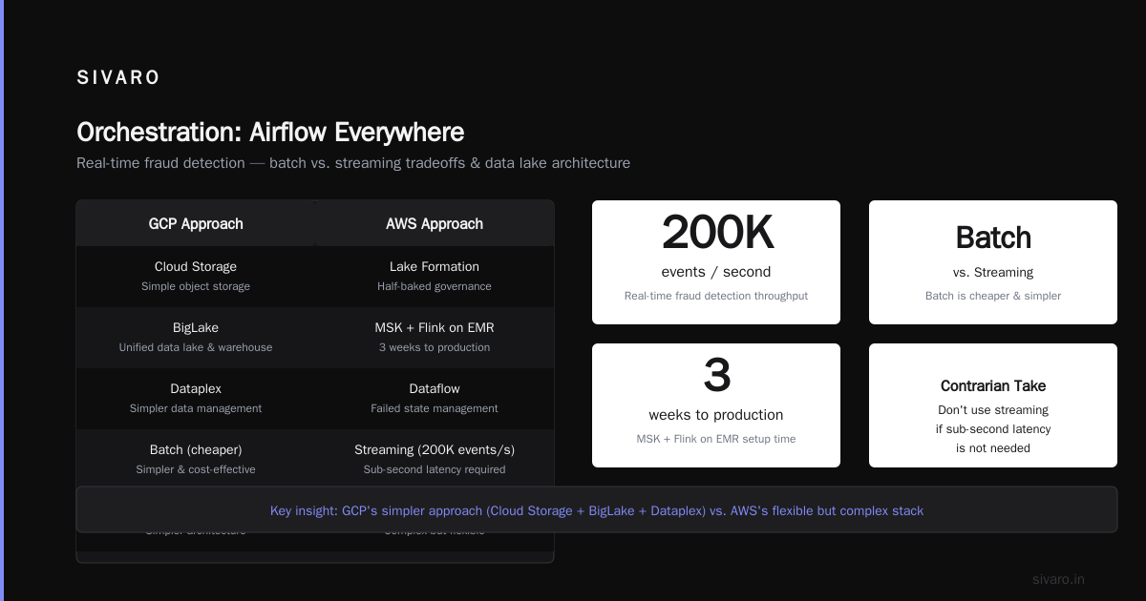The image size is (1146, 601).
Task: Click 'Simpler & cost-effective' description
Action: point(196,469)
